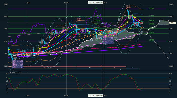
Task: Select the 73 bar-count segment label
Action: [x=58, y=69]
